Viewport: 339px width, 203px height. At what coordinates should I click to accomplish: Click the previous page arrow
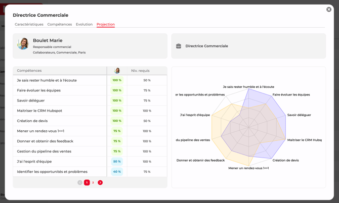point(80,182)
